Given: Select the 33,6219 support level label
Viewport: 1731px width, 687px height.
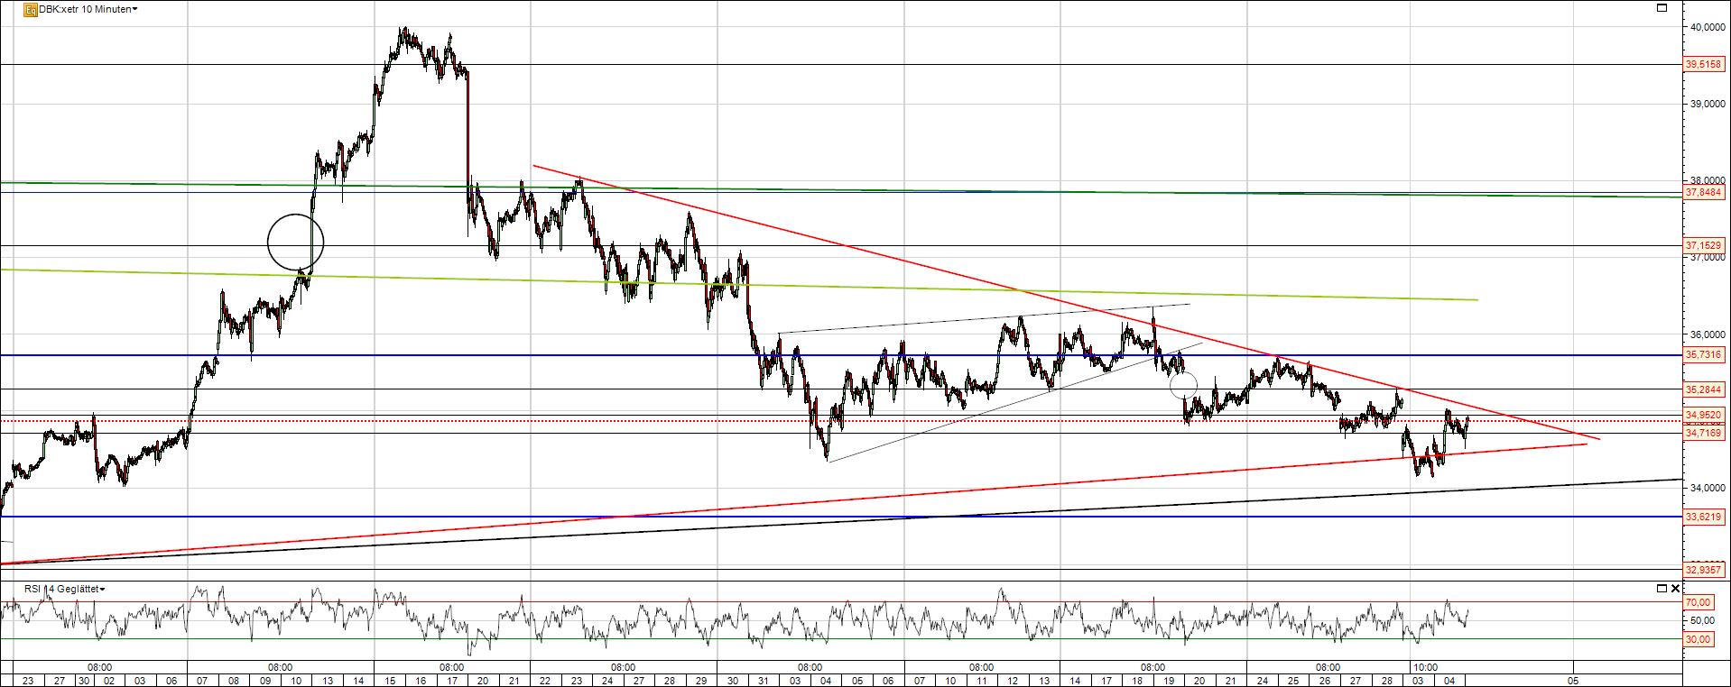Looking at the screenshot, I should point(1703,517).
